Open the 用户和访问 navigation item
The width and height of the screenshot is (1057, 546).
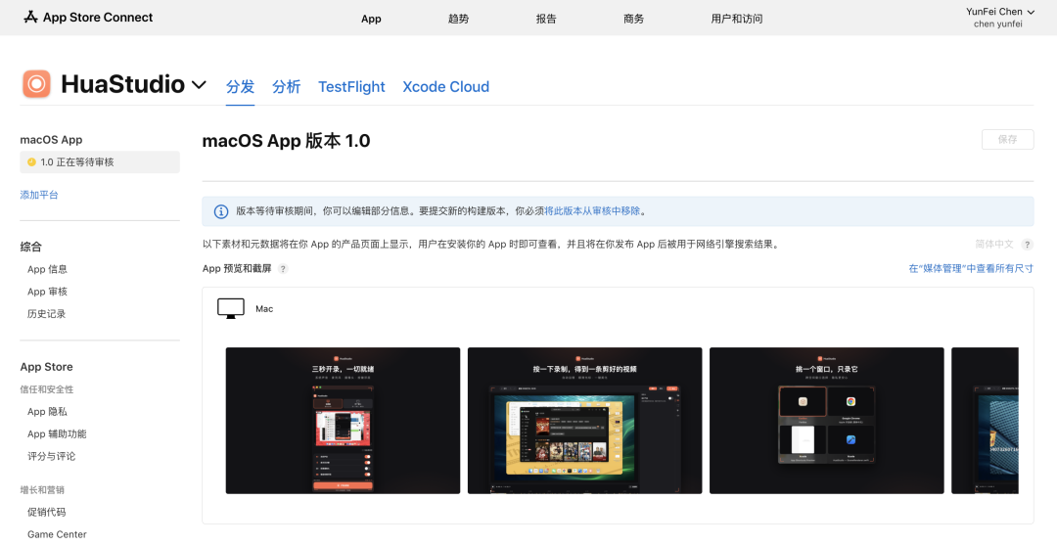click(x=737, y=19)
